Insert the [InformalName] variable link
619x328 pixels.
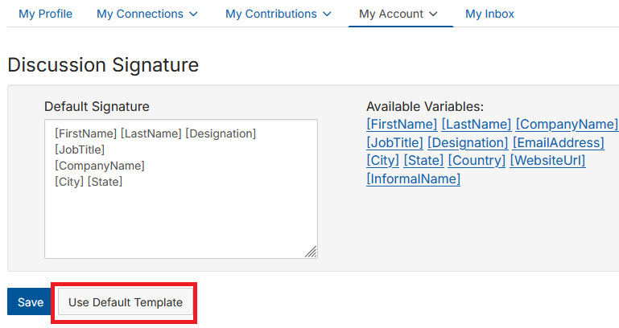point(413,178)
